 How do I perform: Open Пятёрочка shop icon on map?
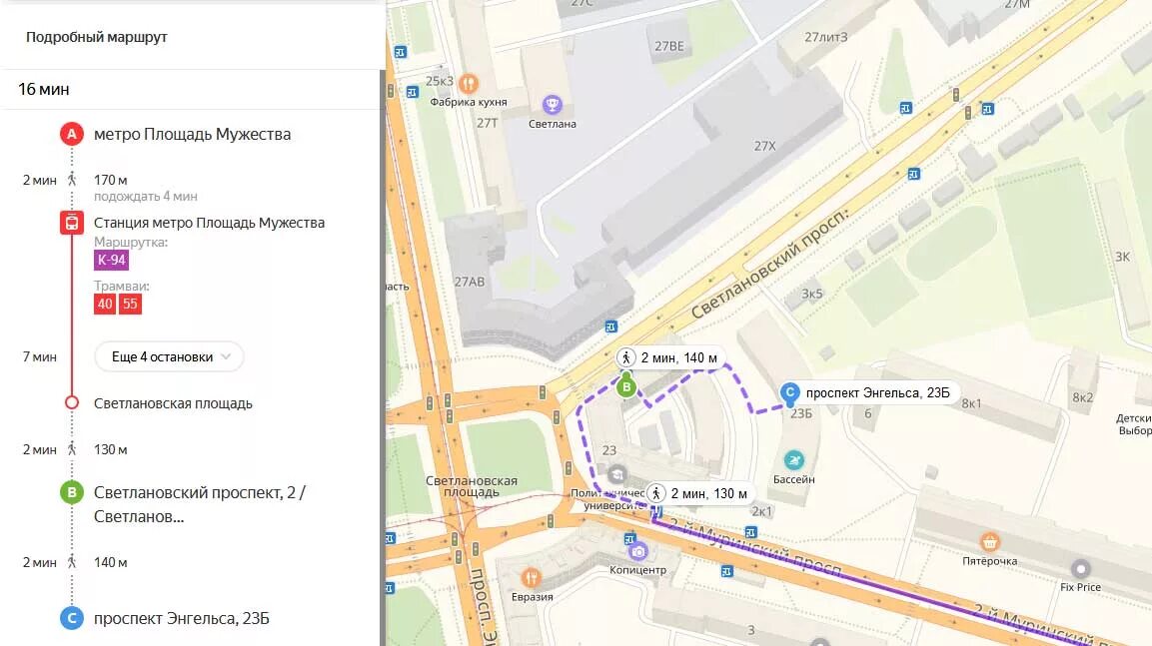(989, 542)
